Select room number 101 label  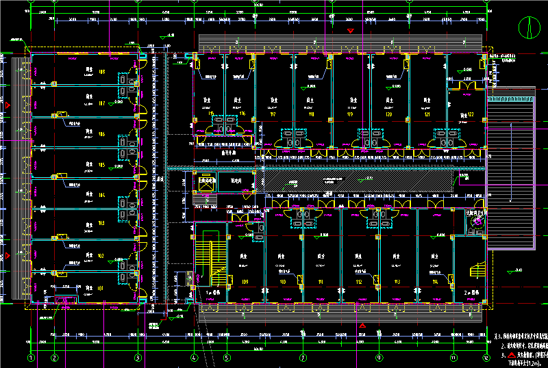101,288
